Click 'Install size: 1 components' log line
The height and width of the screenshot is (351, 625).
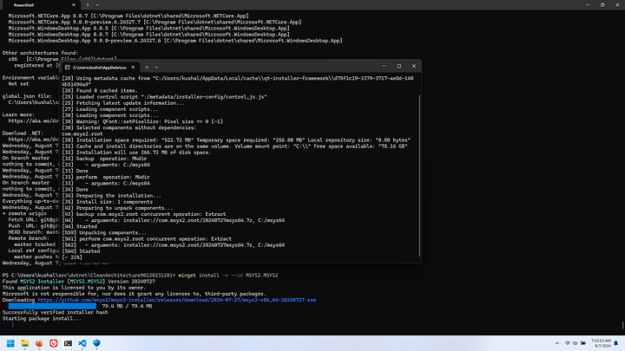click(115, 202)
